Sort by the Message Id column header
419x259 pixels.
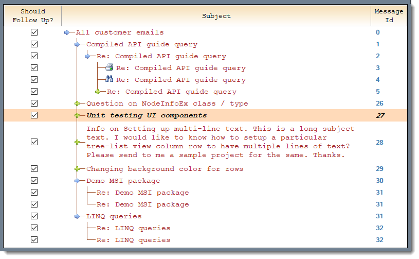(389, 16)
